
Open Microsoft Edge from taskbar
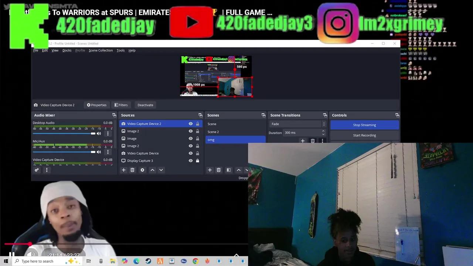click(136, 261)
